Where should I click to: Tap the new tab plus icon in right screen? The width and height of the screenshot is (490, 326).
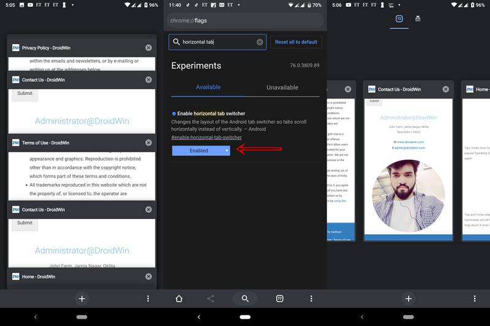tap(409, 298)
